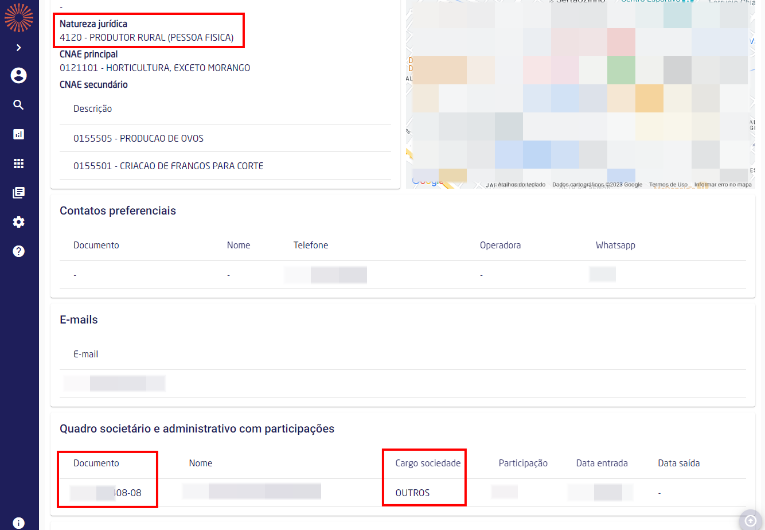
Task: Open 'Atalhos do teclado' on the map
Action: pos(521,185)
